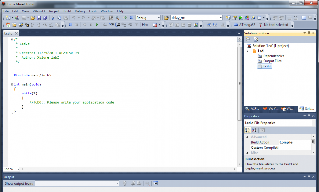Screen dimensions: 319x192
Task: Toggle auto-hide pin on Solution Explorer
Action: tap(309, 33)
